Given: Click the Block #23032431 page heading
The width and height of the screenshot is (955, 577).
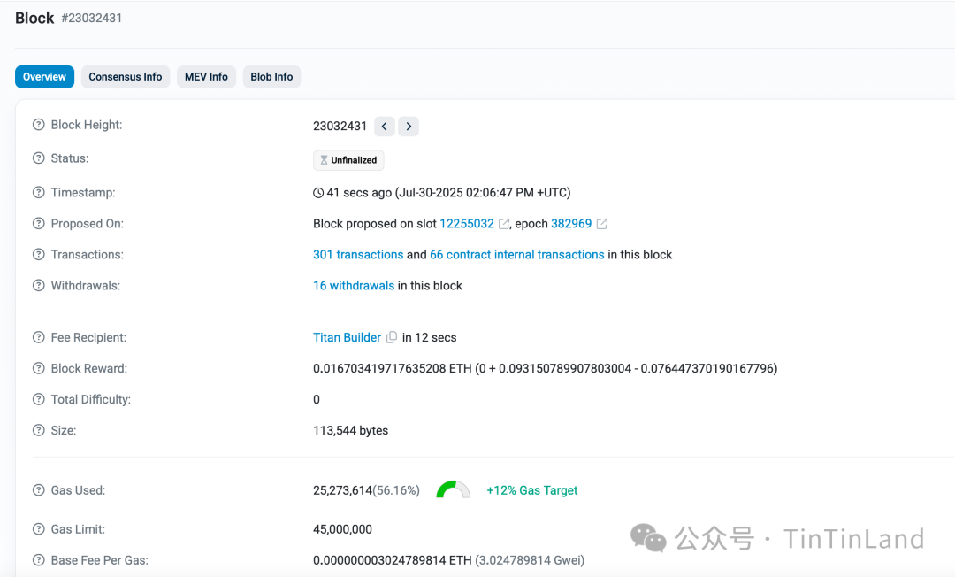Looking at the screenshot, I should tap(69, 19).
